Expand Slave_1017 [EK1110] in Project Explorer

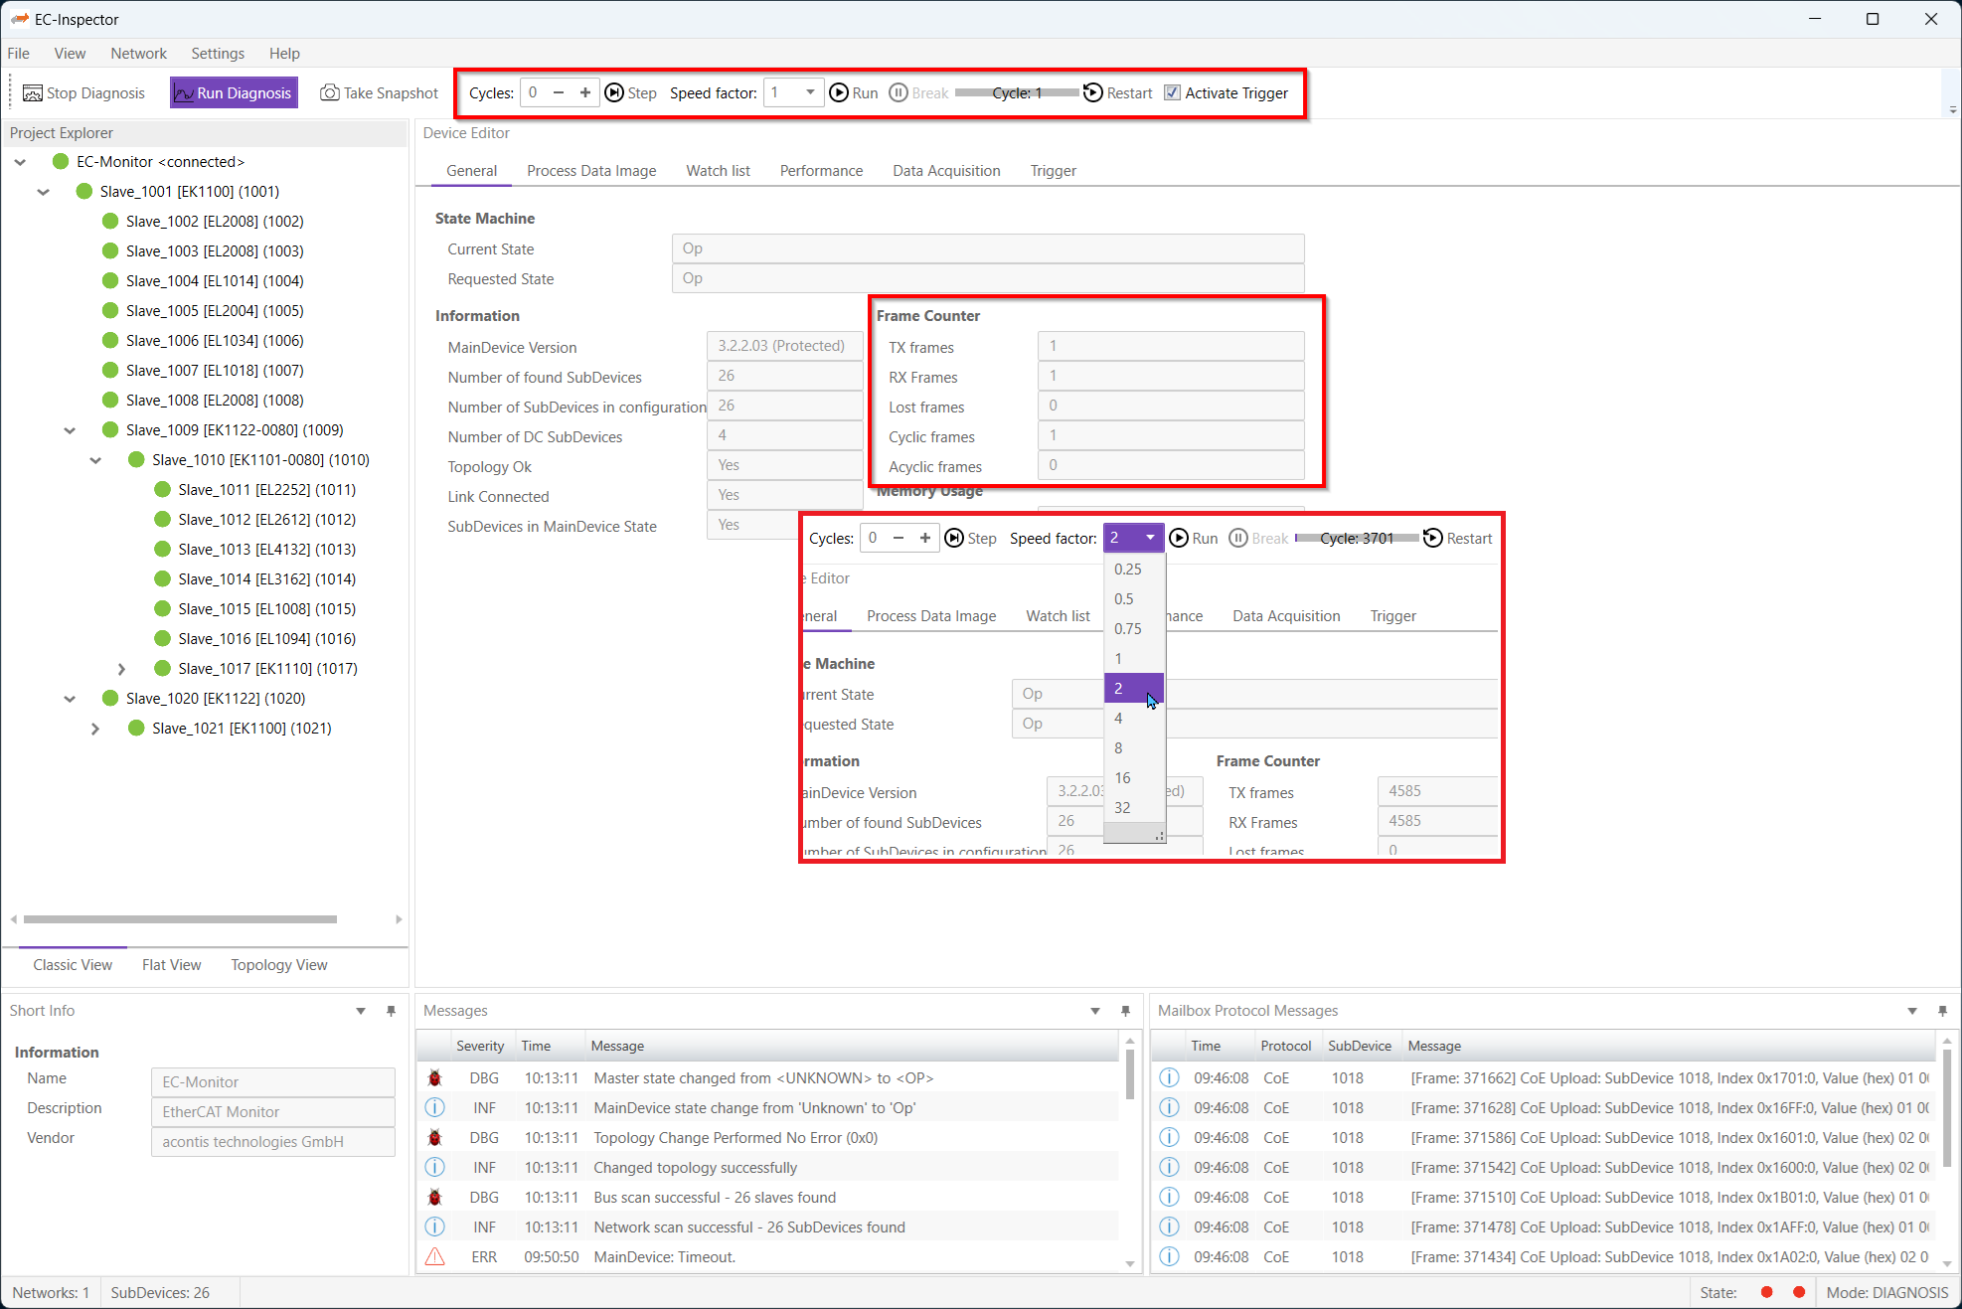tap(121, 668)
